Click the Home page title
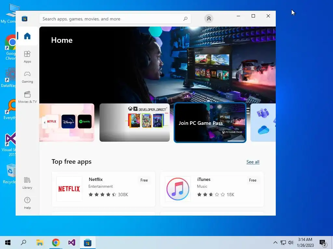The height and width of the screenshot is (249, 333). 62,40
